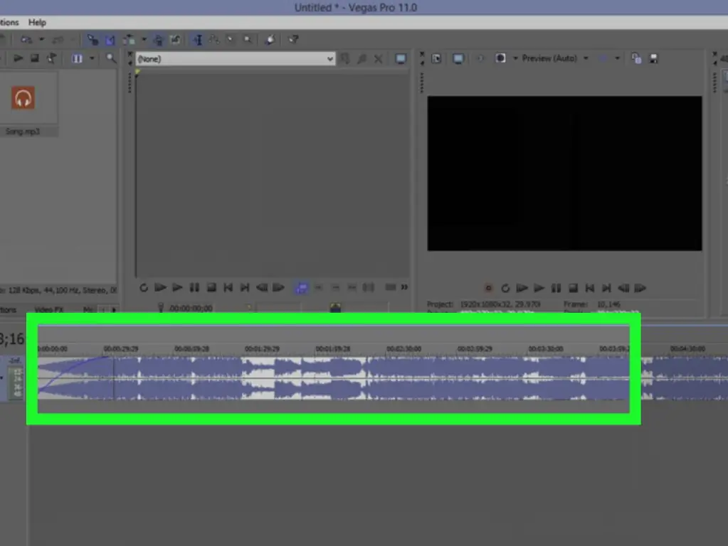Click the -Inf volume readout on the audio track

point(14,360)
